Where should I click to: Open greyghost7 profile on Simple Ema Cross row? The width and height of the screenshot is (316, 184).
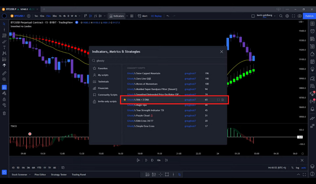190,126
